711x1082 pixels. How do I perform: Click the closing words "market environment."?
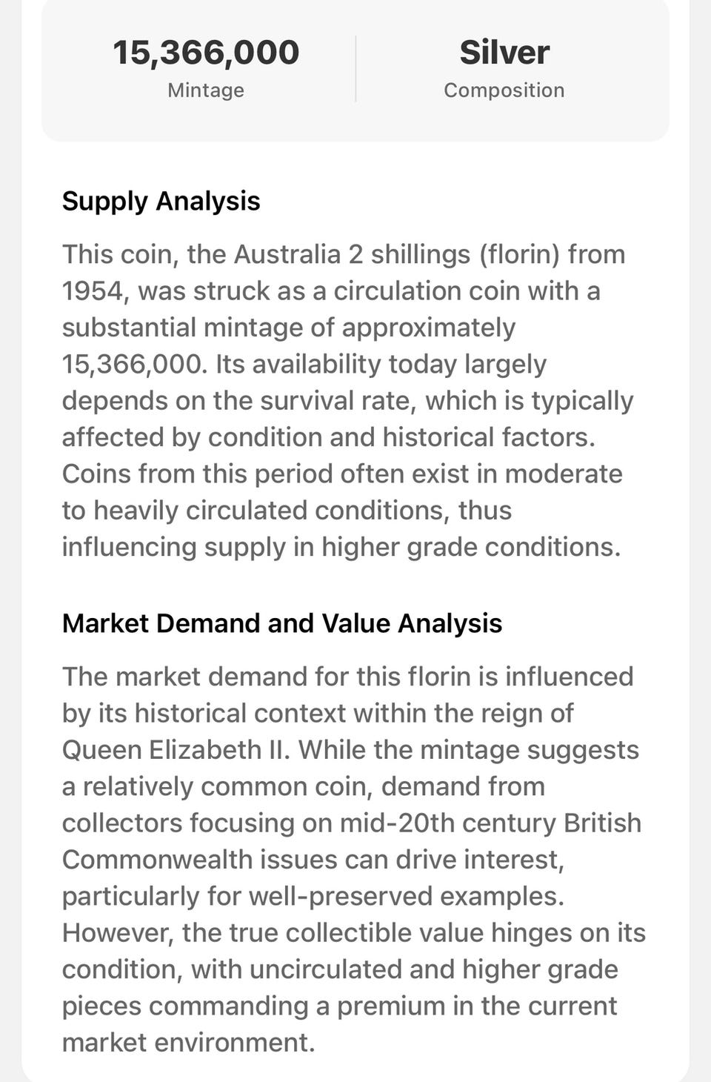point(188,1043)
